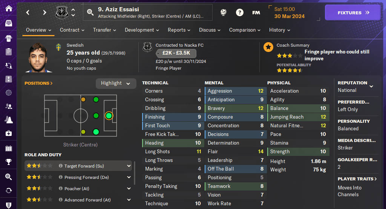Expand the Highlight dropdown
The height and width of the screenshot is (209, 386).
(116, 83)
